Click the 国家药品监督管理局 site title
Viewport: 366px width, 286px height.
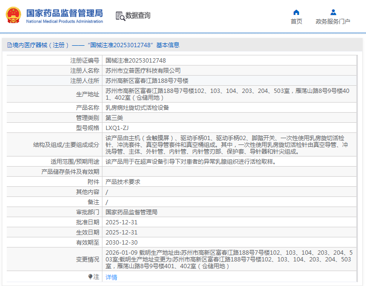[x=64, y=12]
